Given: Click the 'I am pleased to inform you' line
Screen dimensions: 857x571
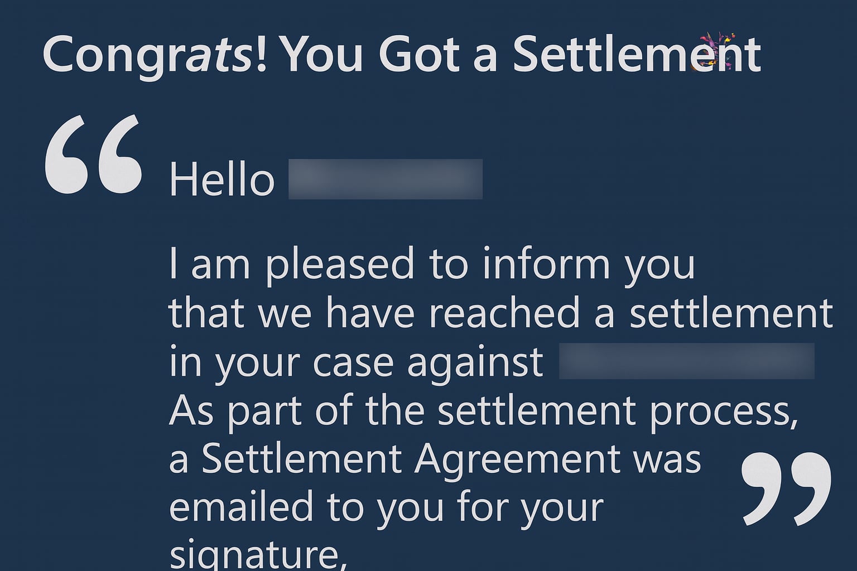Looking at the screenshot, I should [432, 264].
